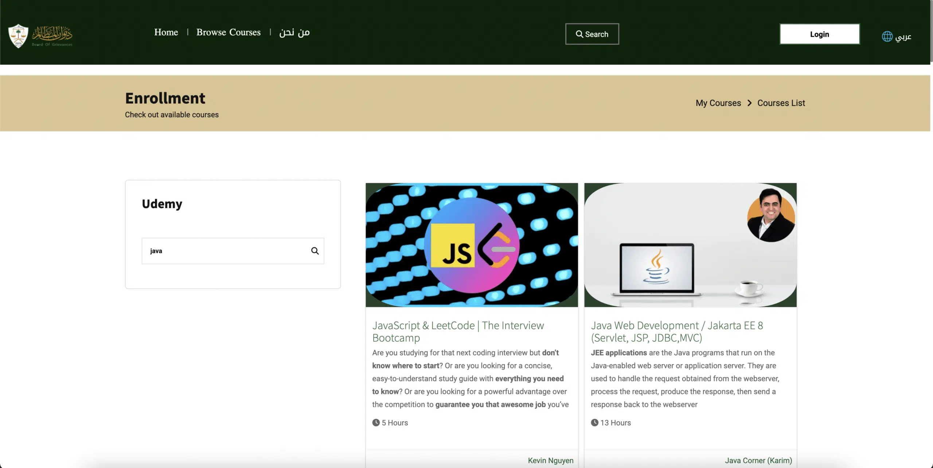Open the Arabic 'من نحن' menu item
Image resolution: width=933 pixels, height=468 pixels.
pos(294,32)
